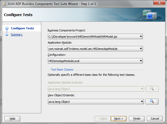Expand the Business Components Project dropdown
Viewport: 167px width, 124px height.
pyautogui.click(x=141, y=37)
